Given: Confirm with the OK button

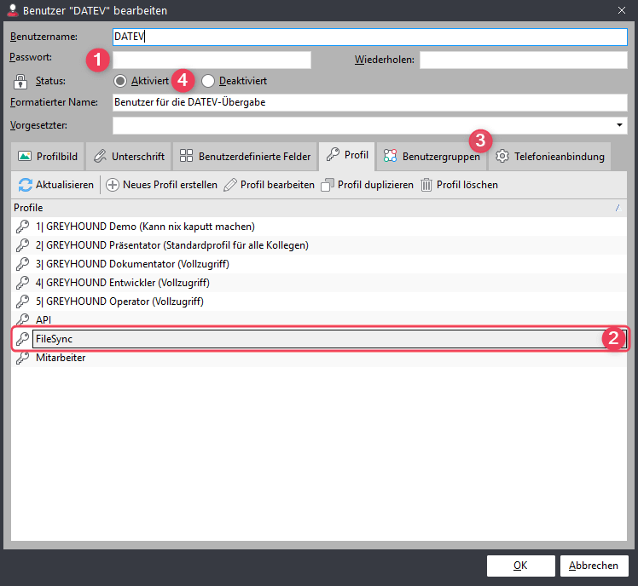Looking at the screenshot, I should (x=520, y=566).
